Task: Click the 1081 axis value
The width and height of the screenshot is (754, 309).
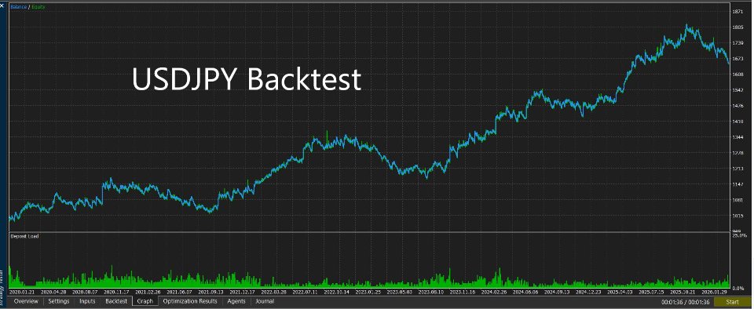Action: pos(738,200)
